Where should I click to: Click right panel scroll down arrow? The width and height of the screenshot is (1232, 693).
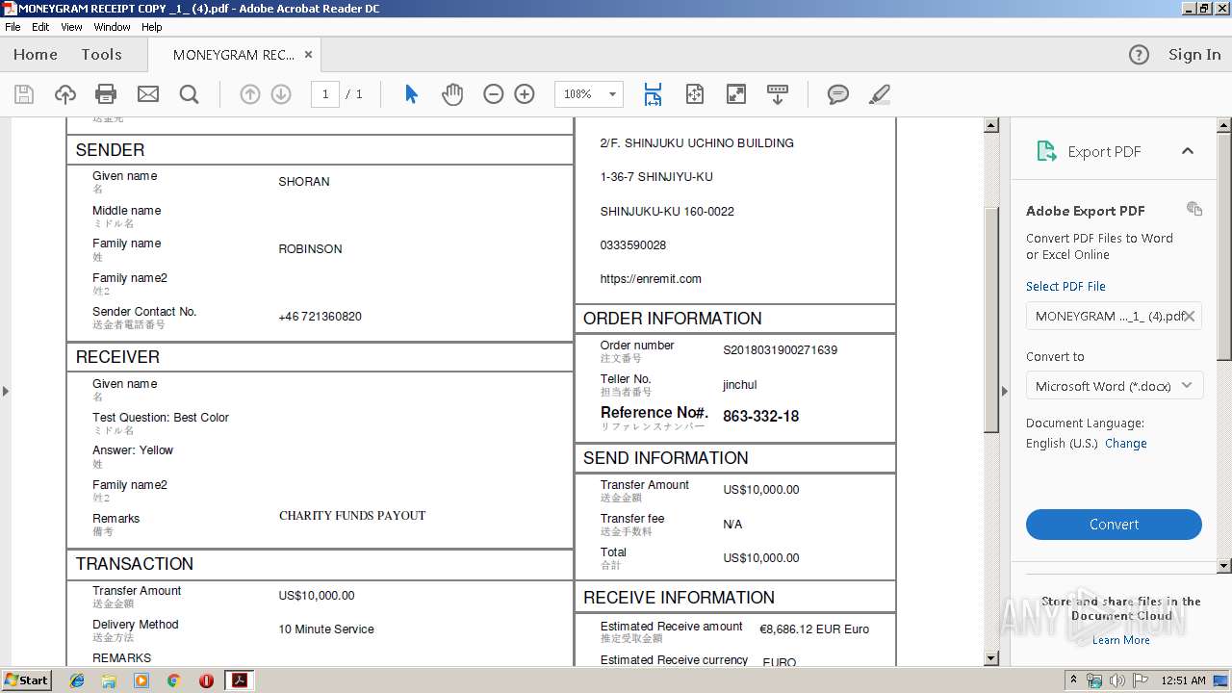(1224, 566)
